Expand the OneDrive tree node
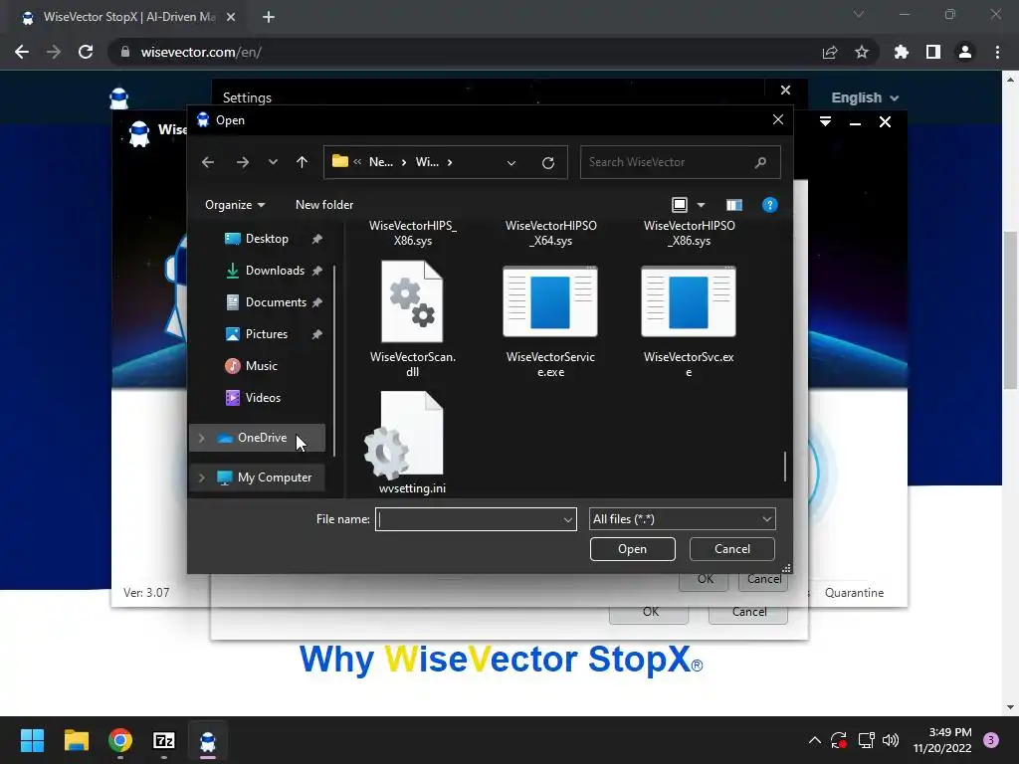The width and height of the screenshot is (1019, 764). click(201, 438)
